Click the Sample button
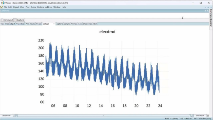This screenshot has width=213, height=120. pos(67,24)
